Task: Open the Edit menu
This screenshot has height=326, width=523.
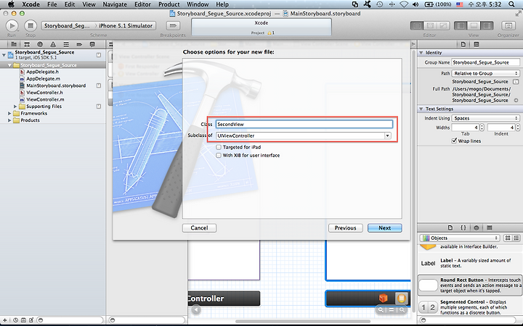Action: click(x=70, y=4)
